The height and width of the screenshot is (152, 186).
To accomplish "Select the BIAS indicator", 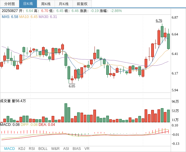I will click(76, 148).
